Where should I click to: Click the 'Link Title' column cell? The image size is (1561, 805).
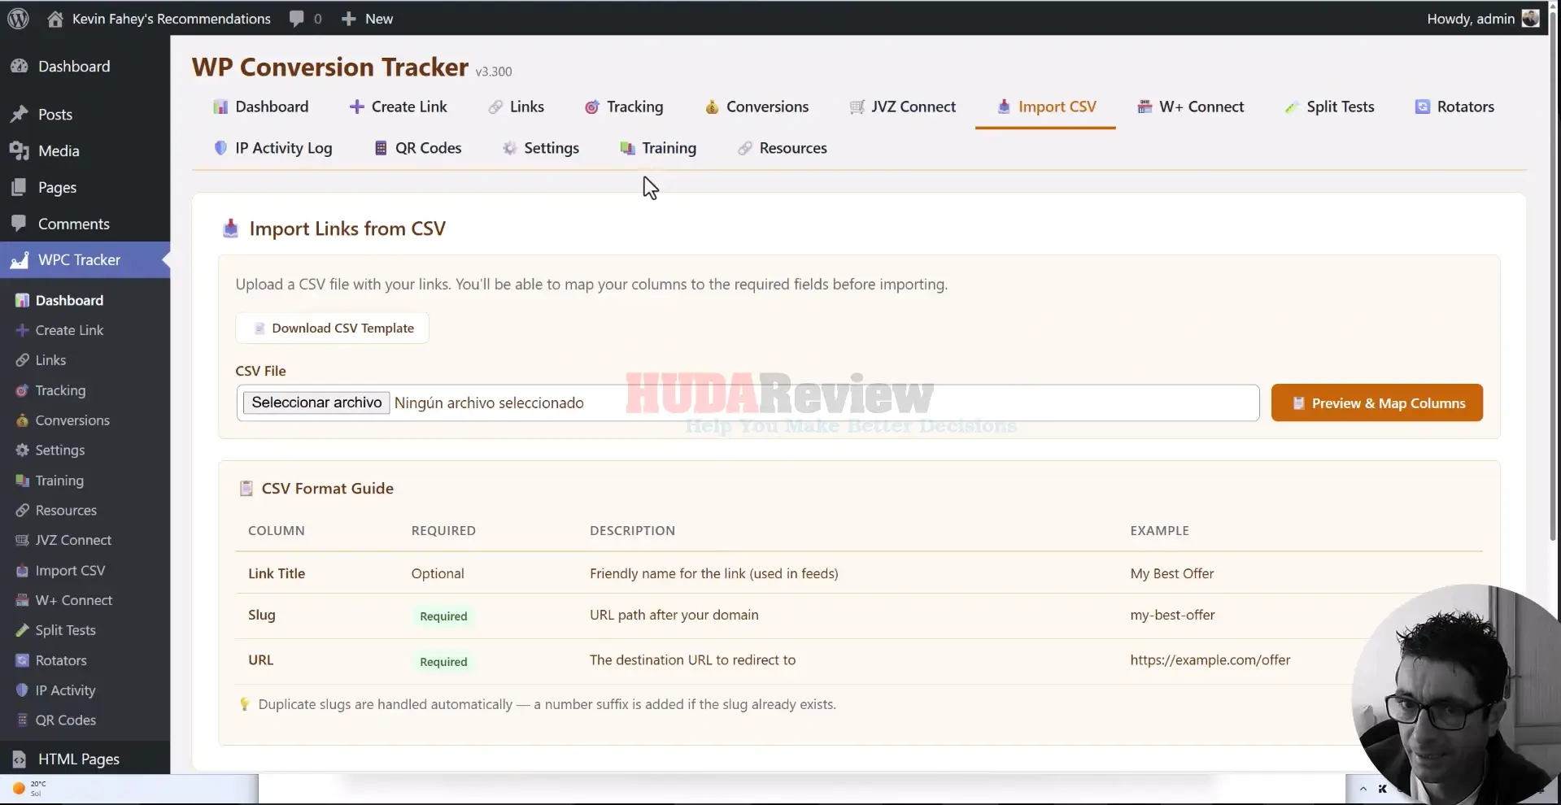(x=277, y=573)
